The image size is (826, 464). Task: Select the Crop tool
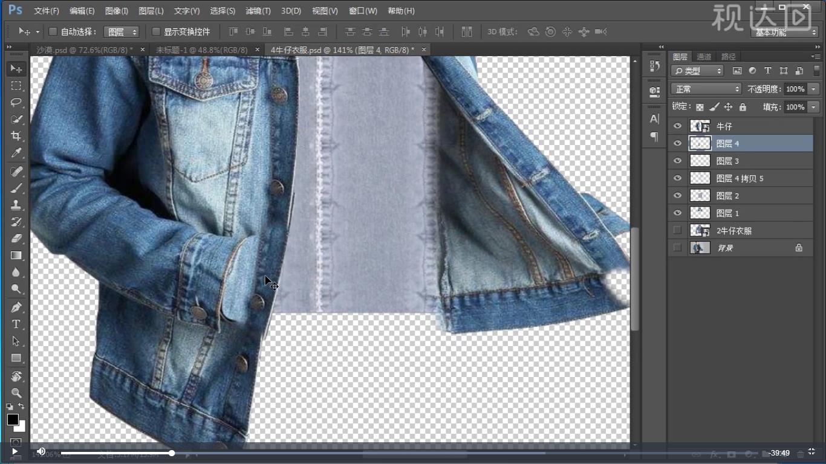tap(16, 136)
